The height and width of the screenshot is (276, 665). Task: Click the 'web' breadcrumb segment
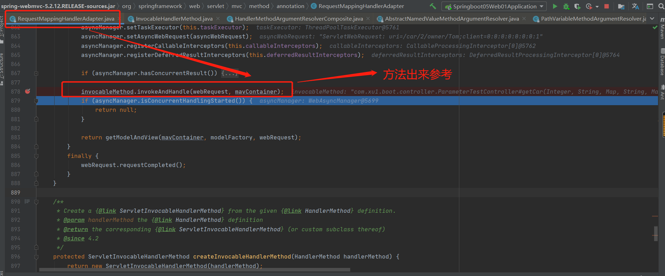pos(194,6)
